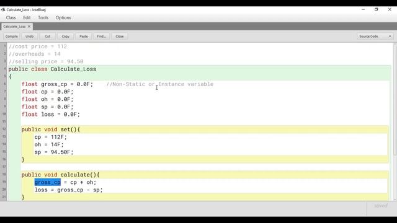Click 'public void set(){' method header

click(x=51, y=129)
